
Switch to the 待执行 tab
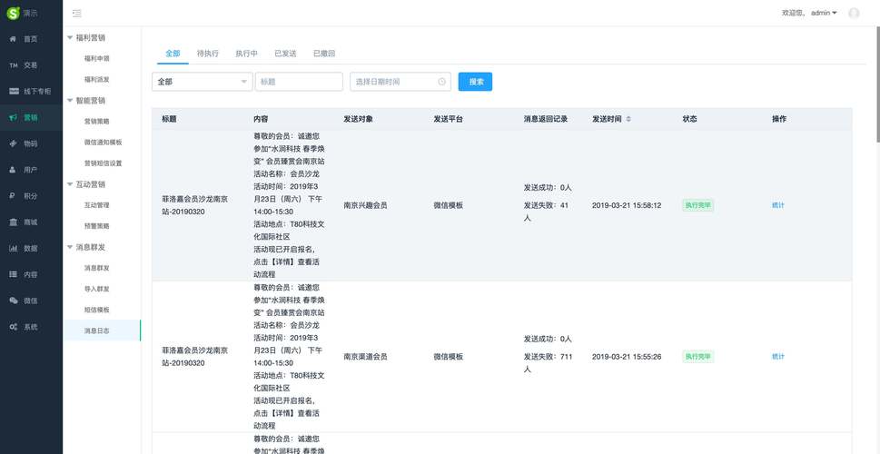pyautogui.click(x=208, y=54)
